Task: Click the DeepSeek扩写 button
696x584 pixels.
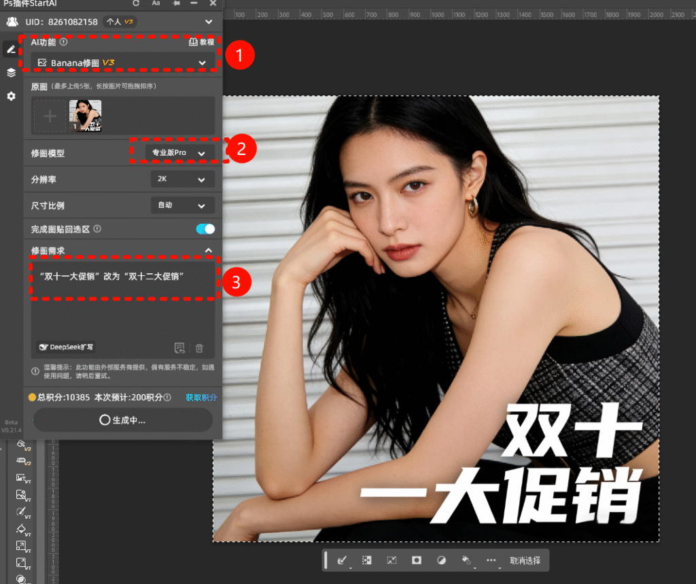Action: (x=66, y=347)
